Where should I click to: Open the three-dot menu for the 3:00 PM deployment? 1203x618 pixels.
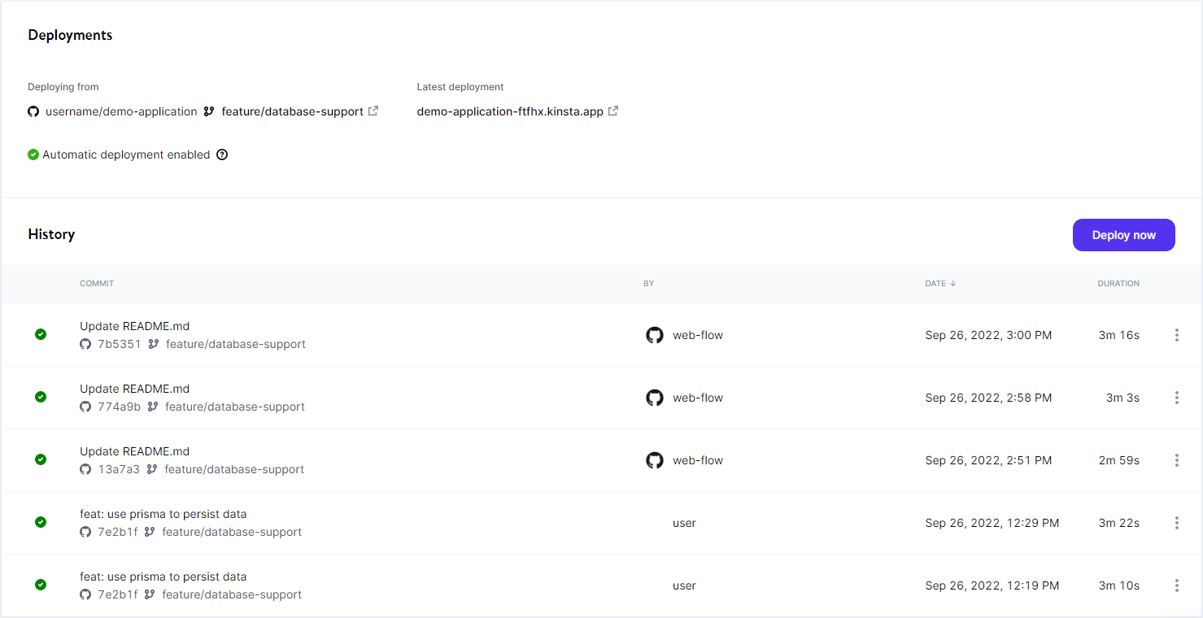click(x=1176, y=335)
